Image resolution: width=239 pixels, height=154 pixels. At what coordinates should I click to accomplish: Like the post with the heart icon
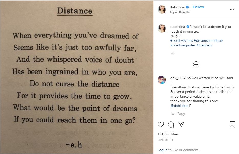coord(161,125)
